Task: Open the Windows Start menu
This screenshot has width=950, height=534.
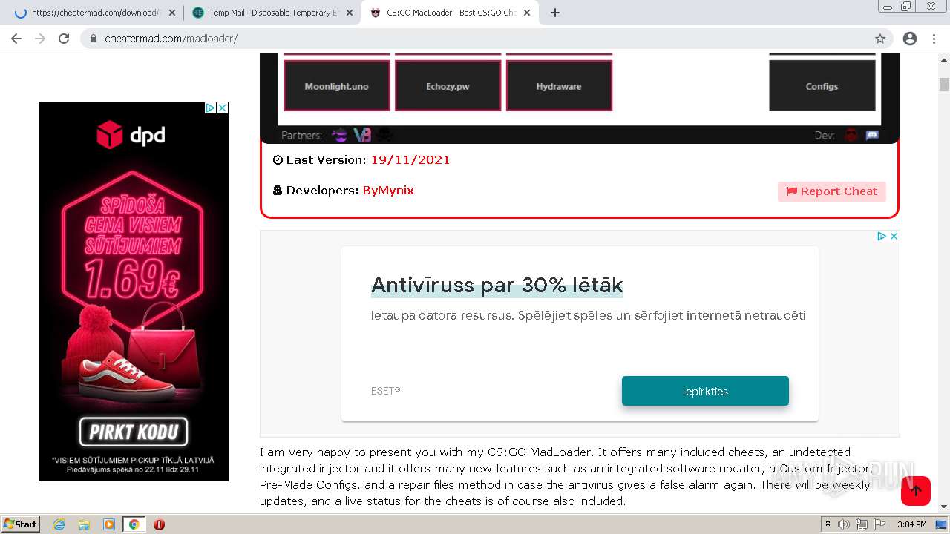Action: point(20,524)
